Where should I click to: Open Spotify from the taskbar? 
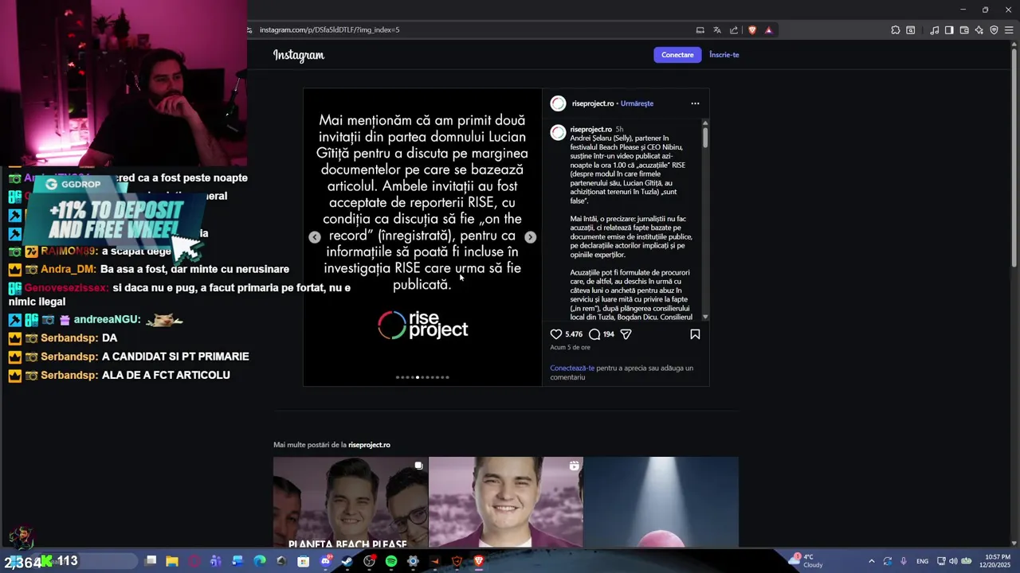(391, 561)
